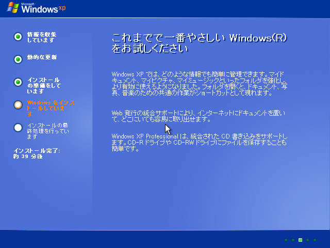Click green bullet beside インストールの準備をしています

coord(18,82)
